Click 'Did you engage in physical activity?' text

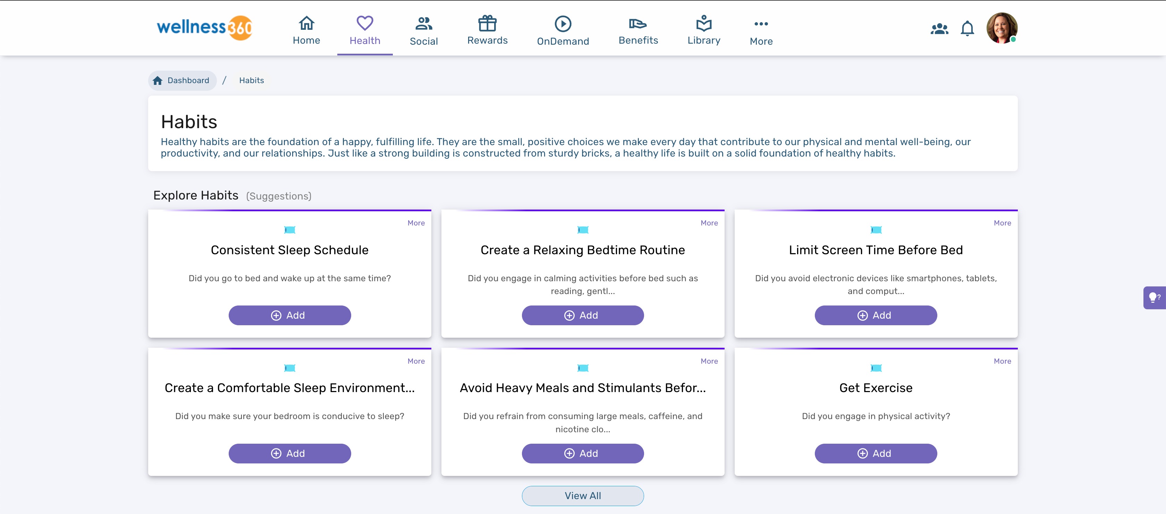coord(876,416)
